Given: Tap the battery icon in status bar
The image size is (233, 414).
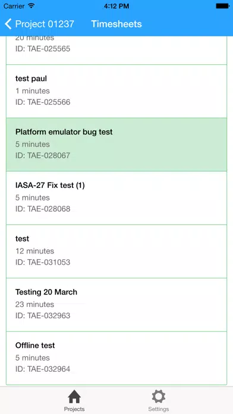Looking at the screenshot, I should (x=223, y=6).
